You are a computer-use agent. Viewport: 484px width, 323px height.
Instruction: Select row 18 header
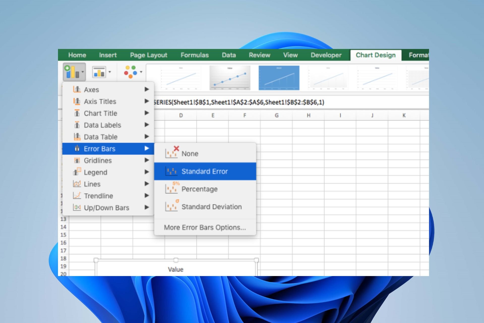coord(63,258)
